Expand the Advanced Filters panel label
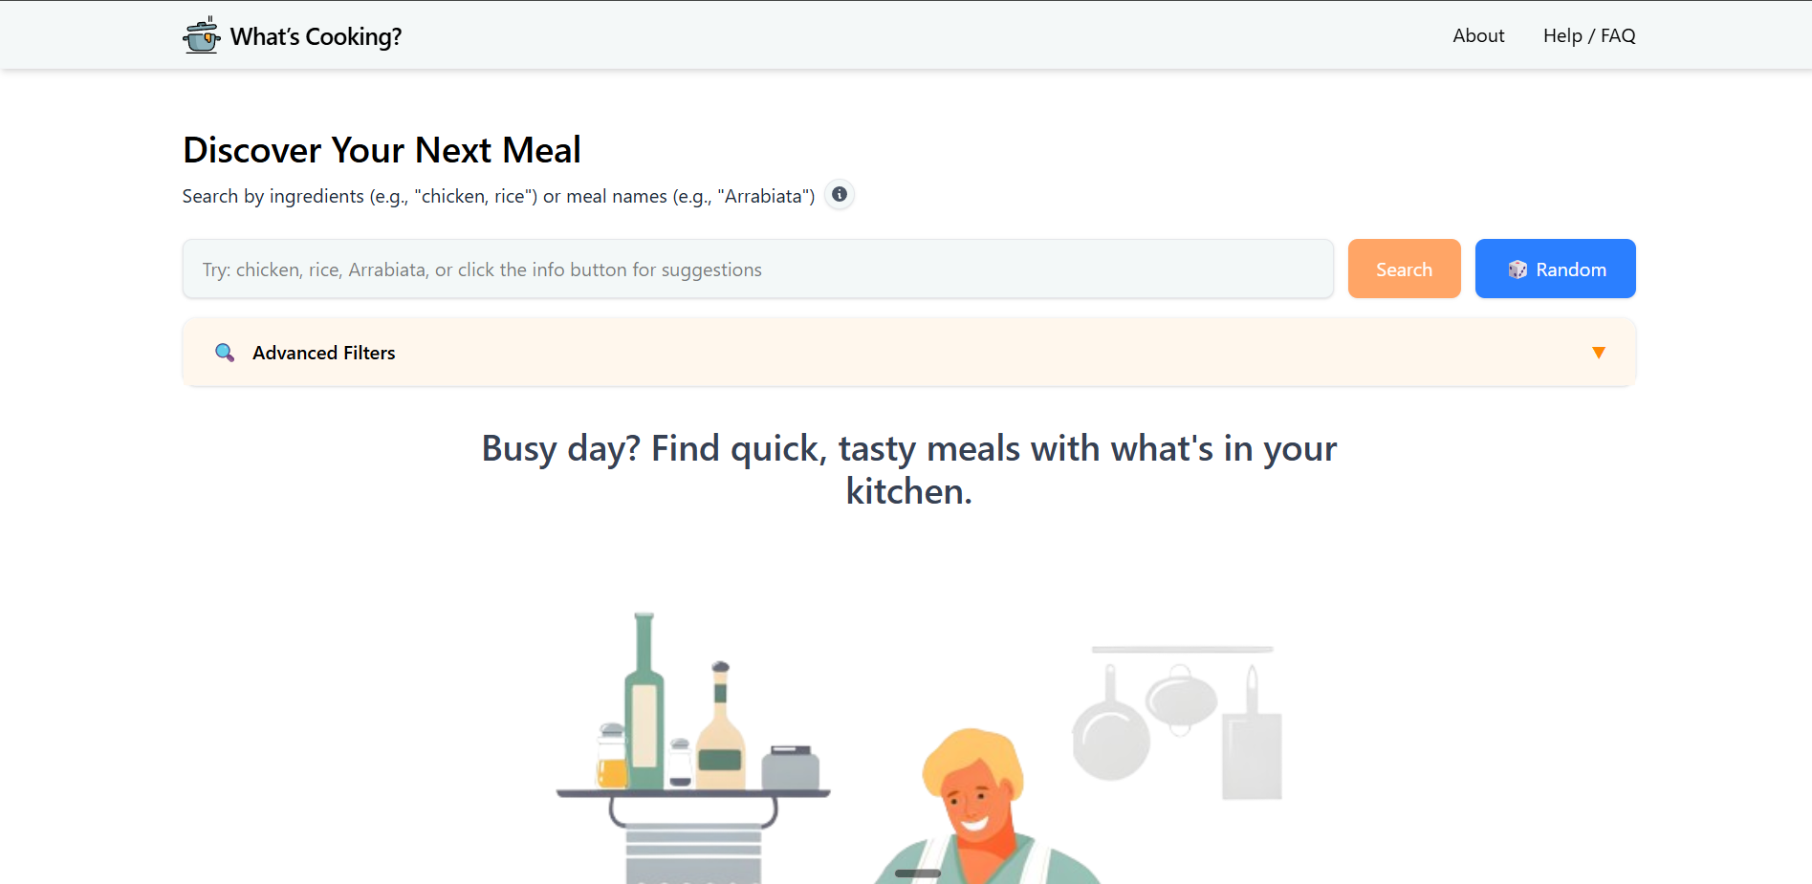 [323, 353]
